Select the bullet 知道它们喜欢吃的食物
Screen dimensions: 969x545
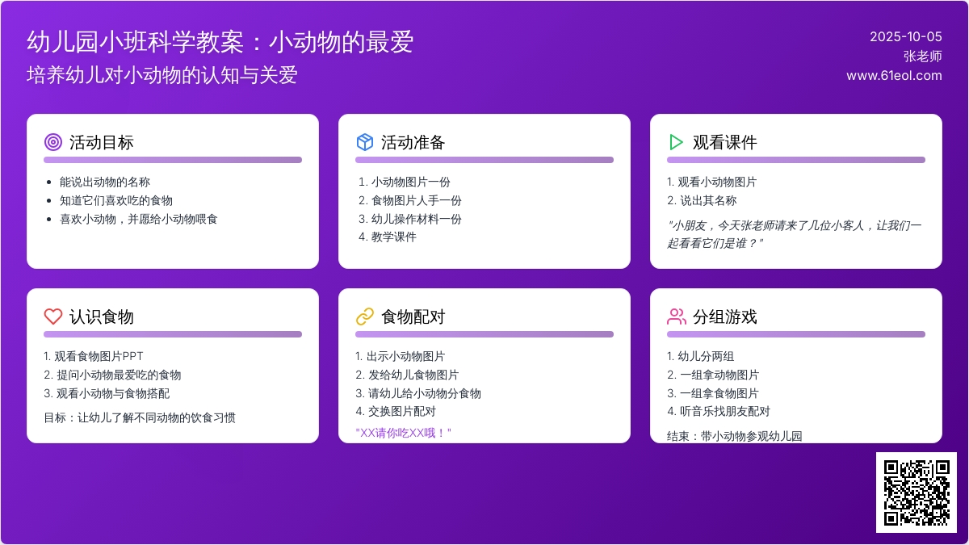[115, 200]
